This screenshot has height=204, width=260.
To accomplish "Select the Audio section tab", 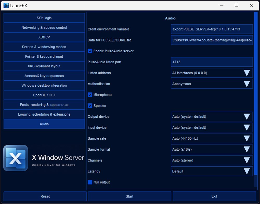I will click(x=44, y=124).
